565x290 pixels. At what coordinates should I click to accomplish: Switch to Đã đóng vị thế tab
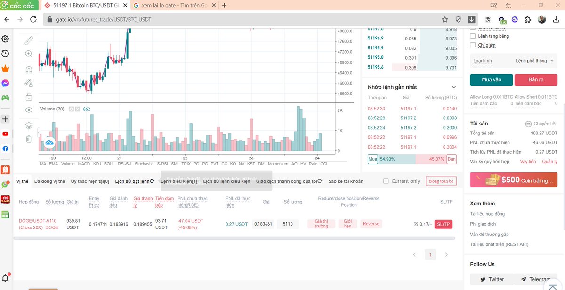click(50, 181)
